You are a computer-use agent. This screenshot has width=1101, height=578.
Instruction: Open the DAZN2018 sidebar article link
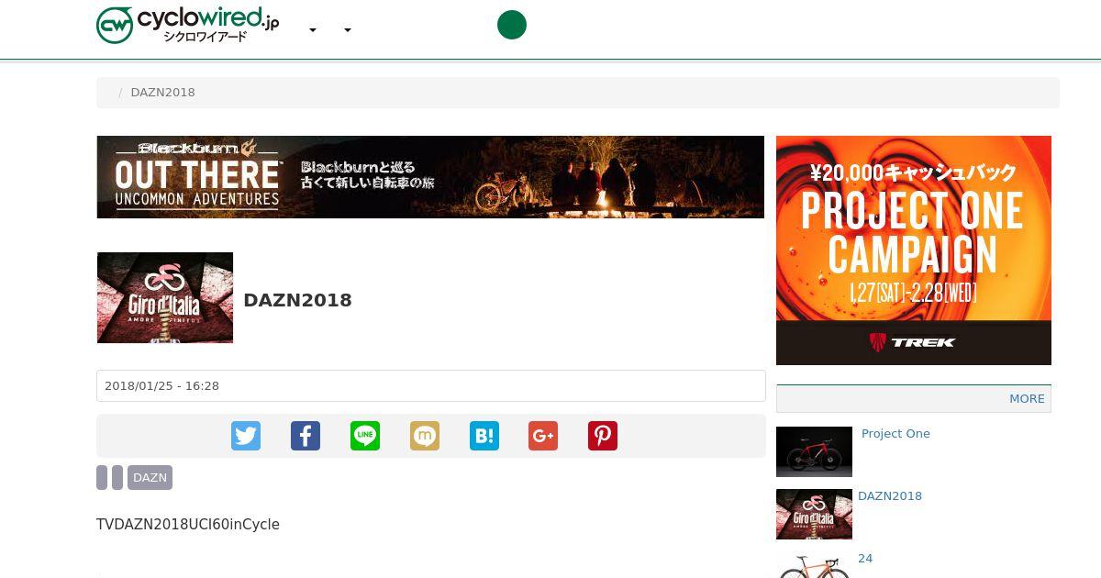click(x=890, y=496)
